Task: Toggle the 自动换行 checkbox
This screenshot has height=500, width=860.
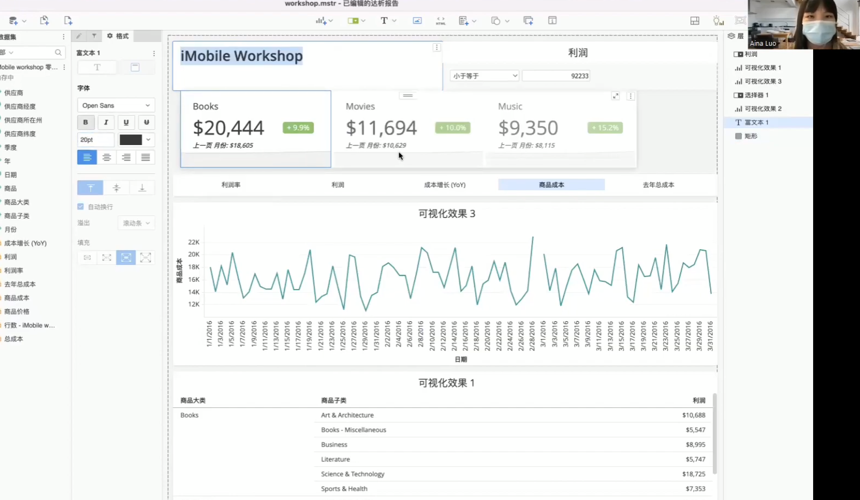Action: coord(81,207)
